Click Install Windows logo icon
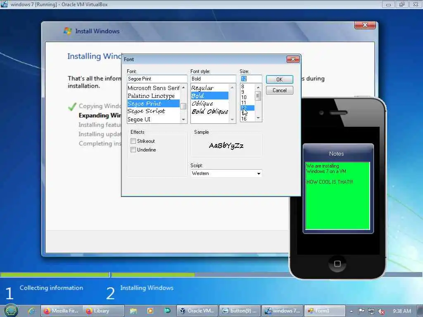Viewport: 423px width, 317px height. [x=68, y=31]
